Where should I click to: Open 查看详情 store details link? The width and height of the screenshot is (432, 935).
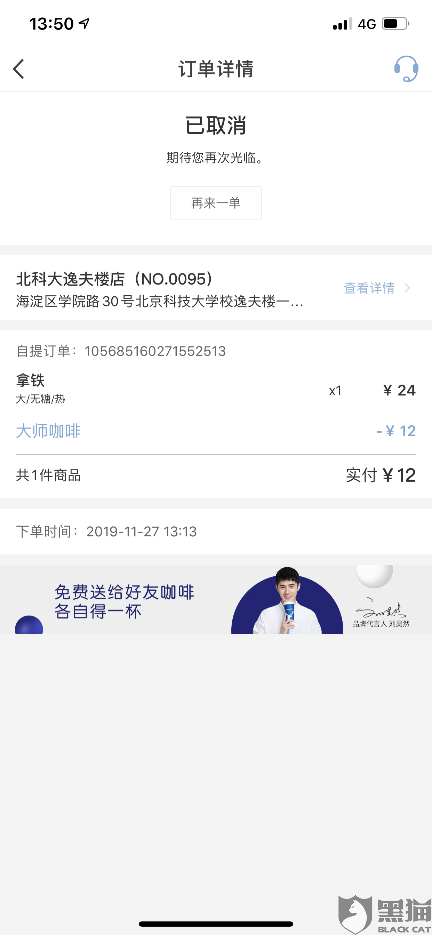tap(369, 288)
